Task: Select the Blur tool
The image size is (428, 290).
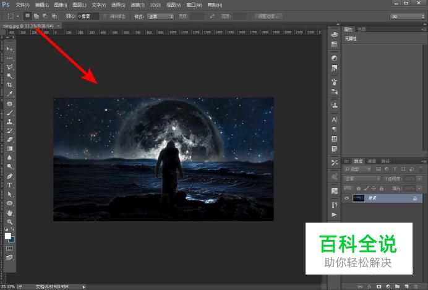Action: point(9,158)
